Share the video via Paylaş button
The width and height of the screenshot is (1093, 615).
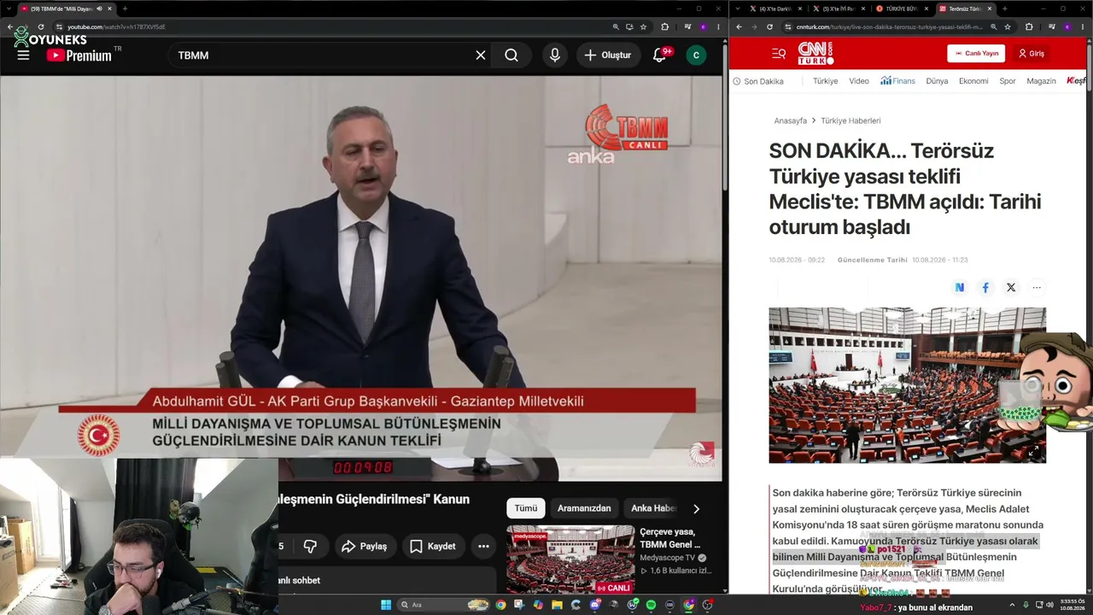click(365, 547)
